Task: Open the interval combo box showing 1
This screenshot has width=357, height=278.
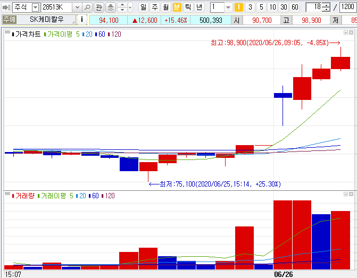Action: coord(221,7)
